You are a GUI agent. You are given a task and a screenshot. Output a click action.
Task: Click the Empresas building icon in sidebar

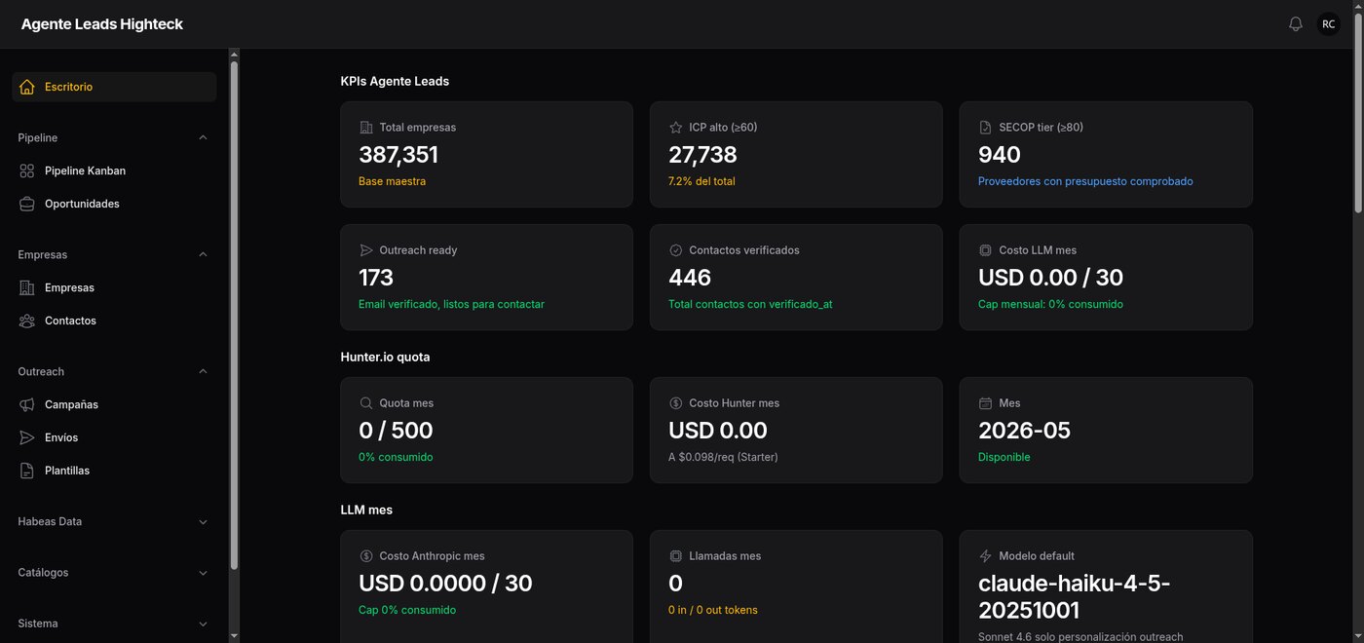[x=26, y=287]
